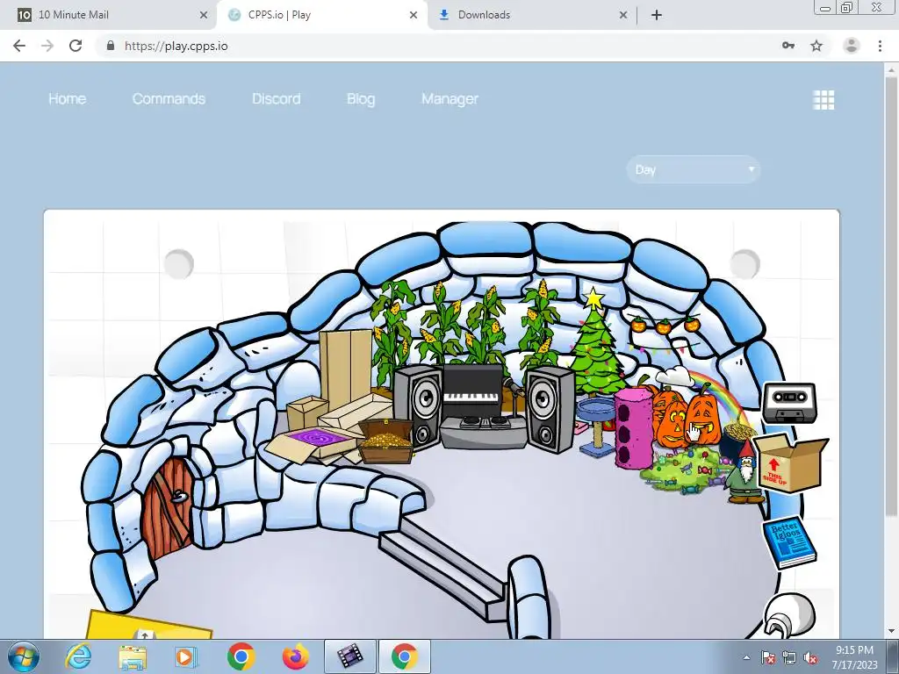Click the yellow mail envelope icon
Screen dimensions: 899x674
[x=149, y=625]
